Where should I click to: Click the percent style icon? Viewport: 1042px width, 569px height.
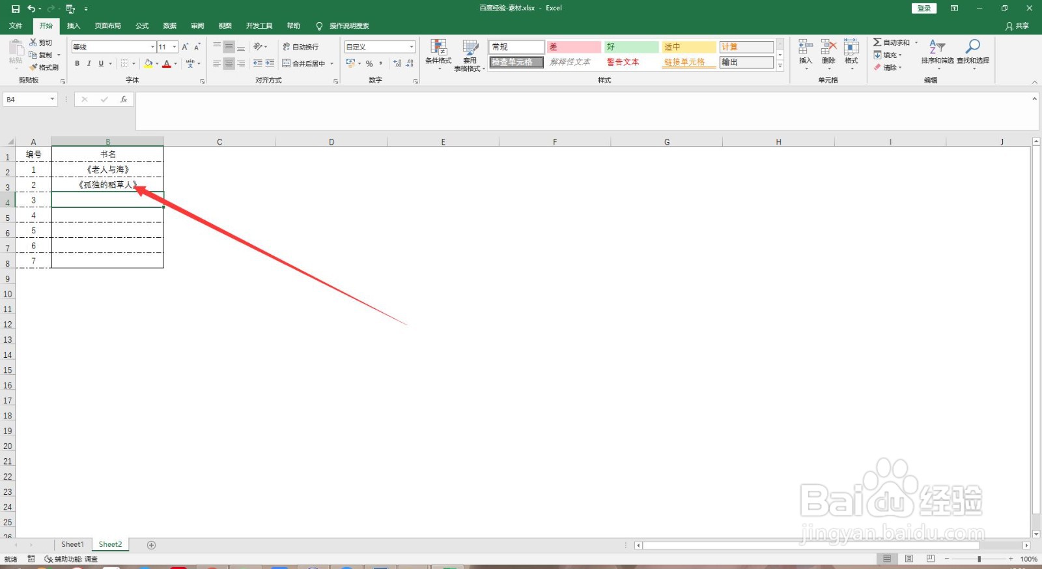369,63
